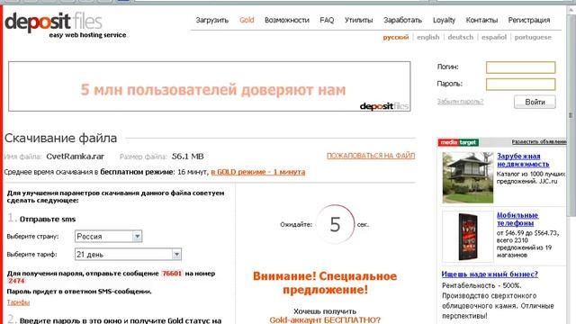Viewport: 576px width, 324px height.
Task: Open the Мобильные телефоны ad link
Action: (517, 220)
